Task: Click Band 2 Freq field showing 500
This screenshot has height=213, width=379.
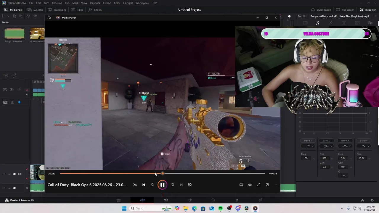Action: tap(325, 158)
